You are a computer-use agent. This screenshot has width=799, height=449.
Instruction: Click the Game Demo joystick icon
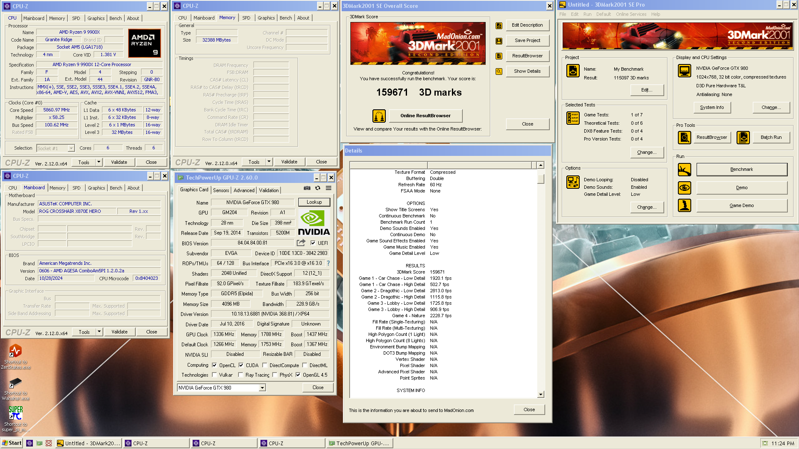(685, 205)
